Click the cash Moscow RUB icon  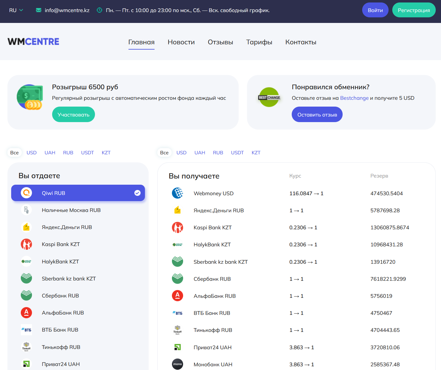pyautogui.click(x=26, y=210)
